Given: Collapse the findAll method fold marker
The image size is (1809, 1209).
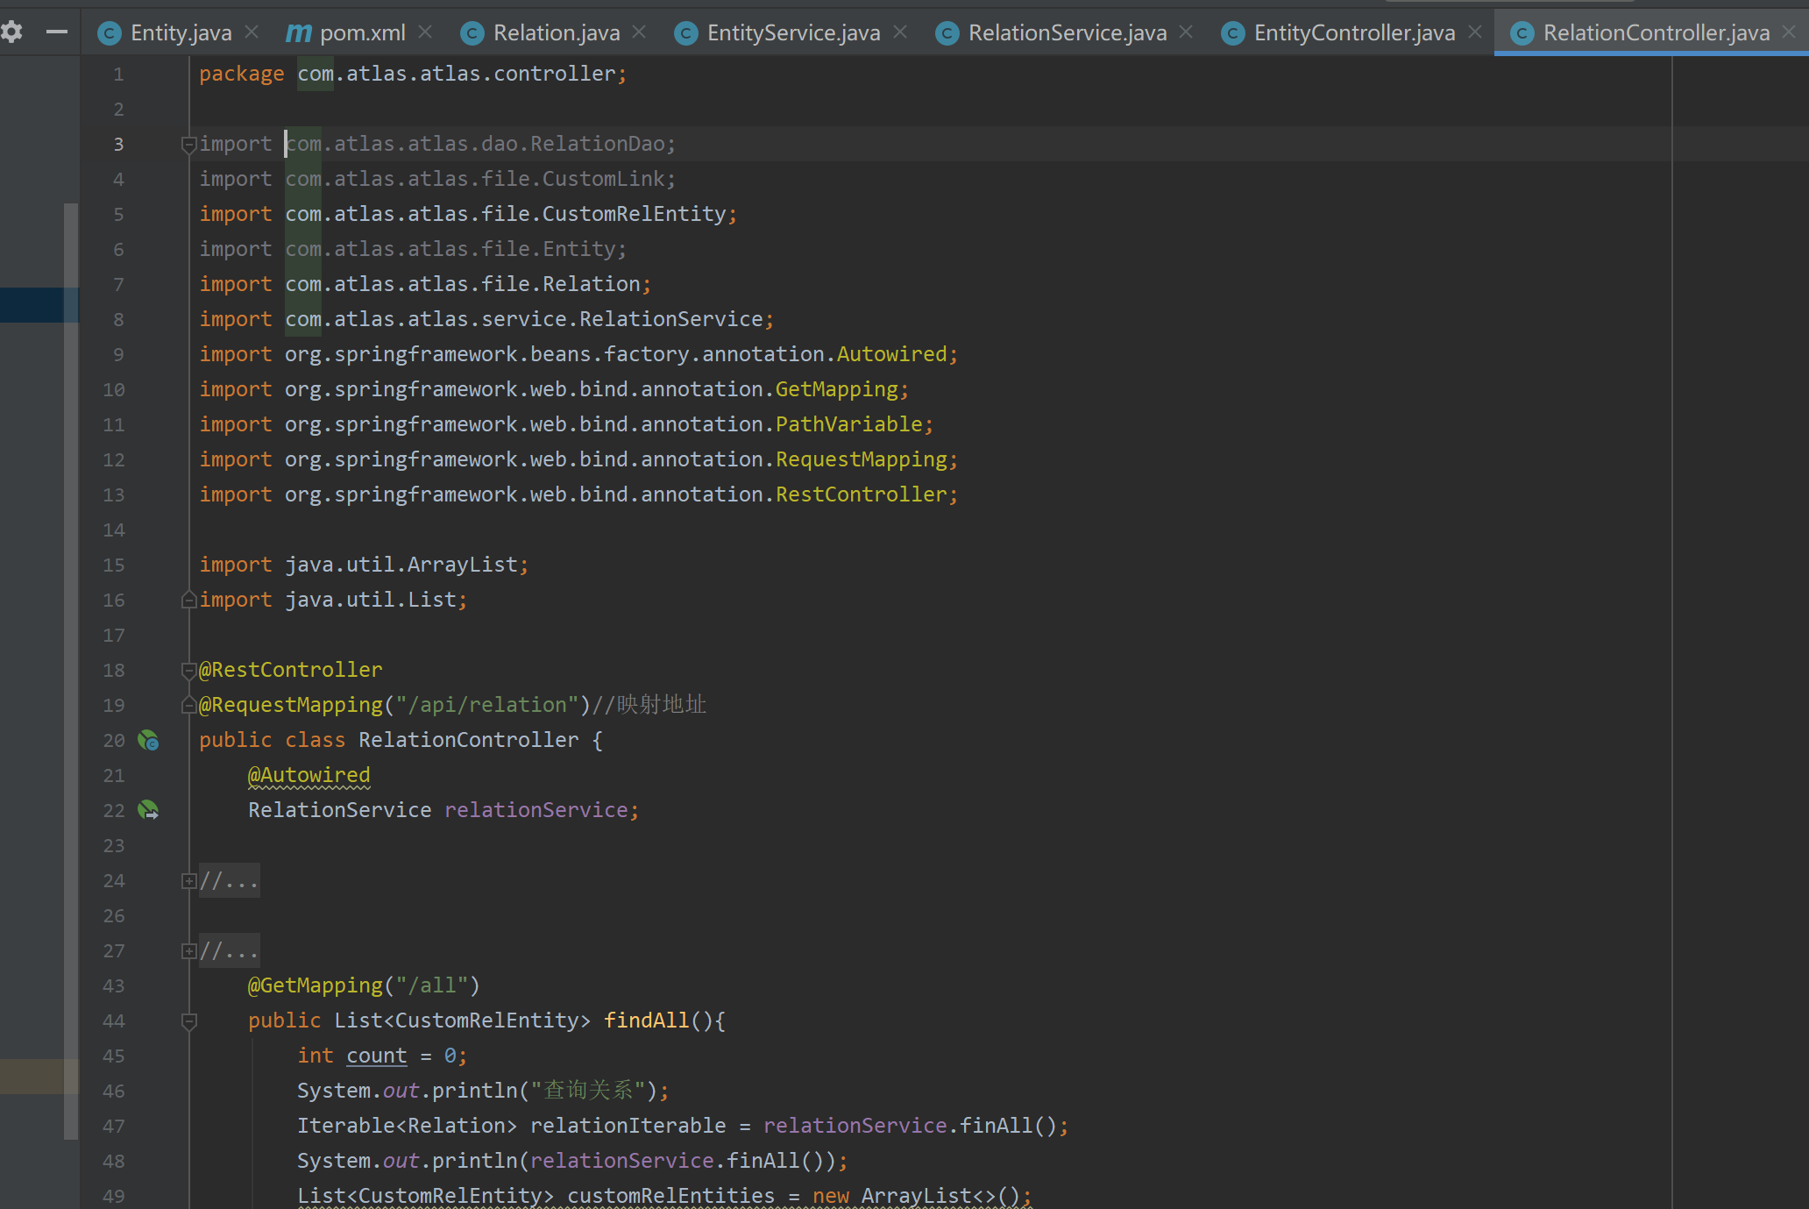Looking at the screenshot, I should [188, 1021].
